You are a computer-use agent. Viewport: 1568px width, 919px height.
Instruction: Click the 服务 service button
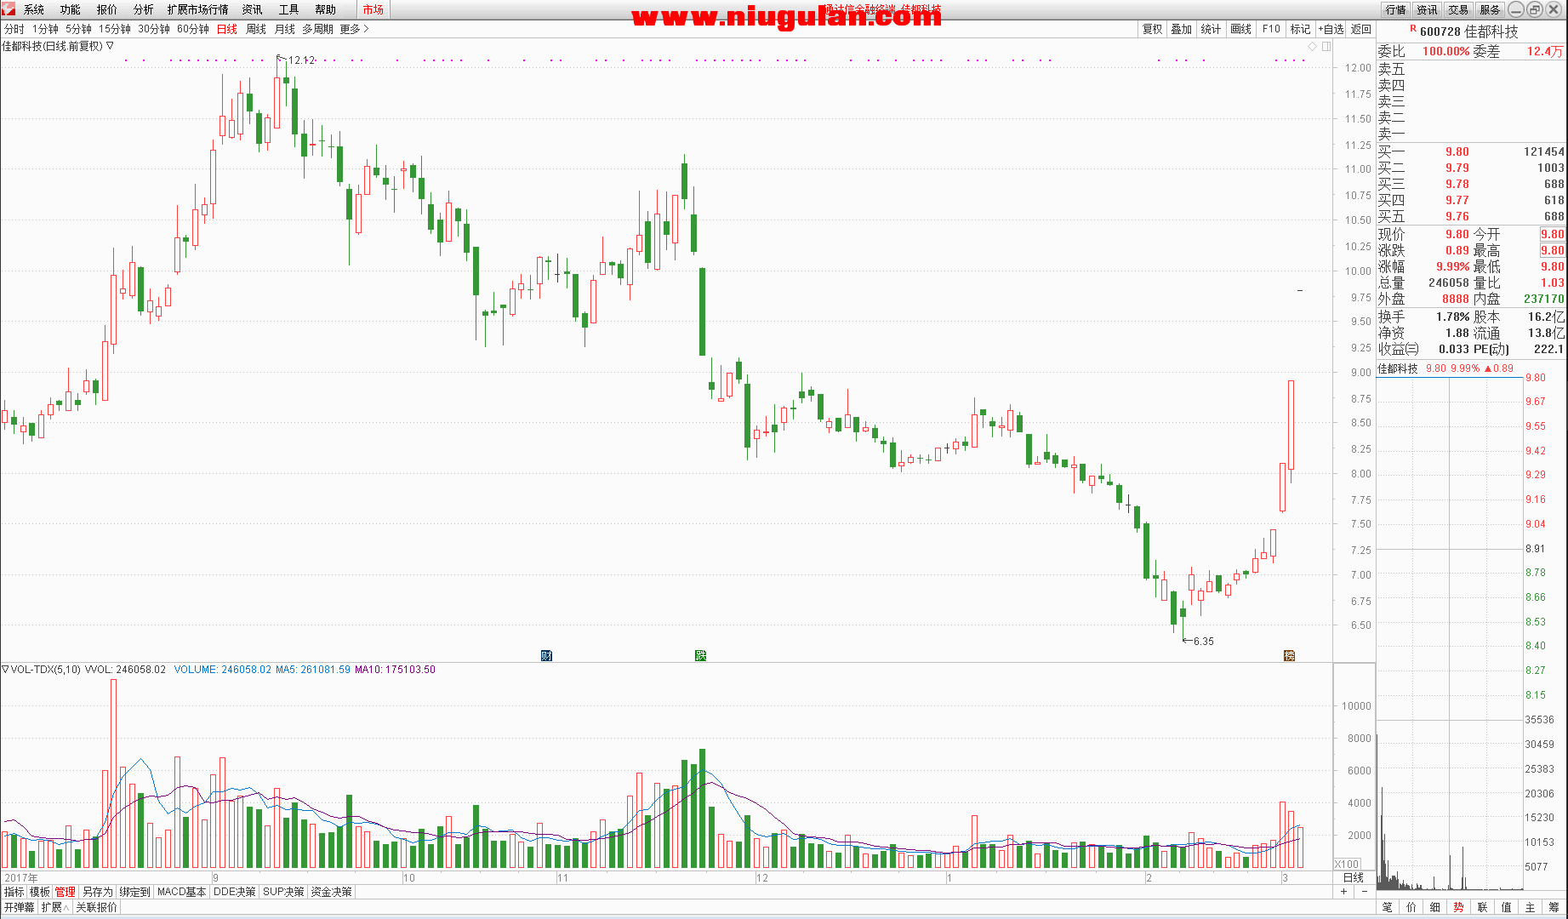pos(1490,9)
